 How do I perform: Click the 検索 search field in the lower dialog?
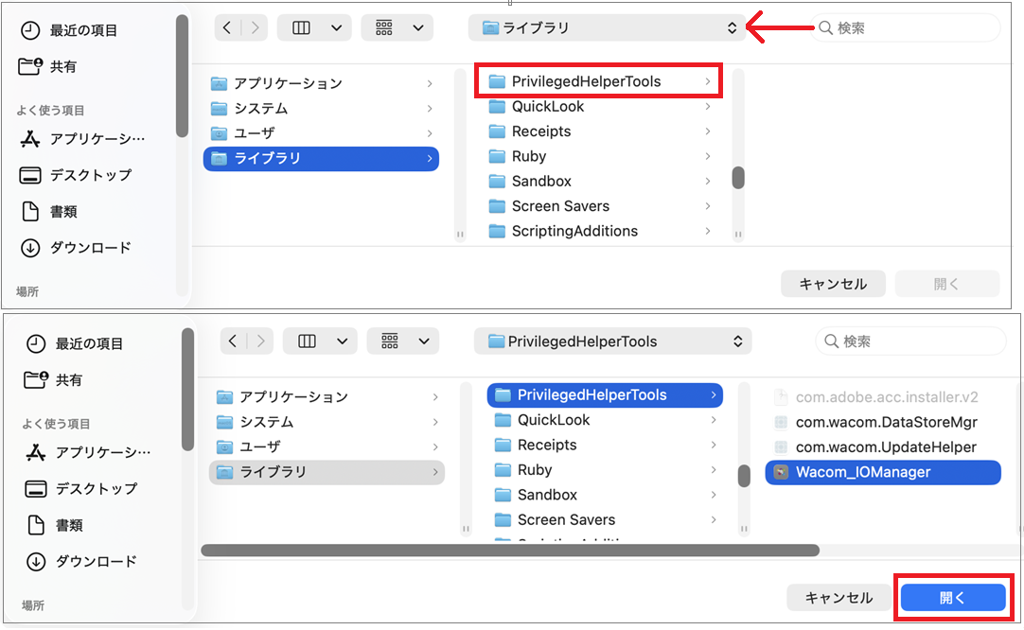coord(910,341)
